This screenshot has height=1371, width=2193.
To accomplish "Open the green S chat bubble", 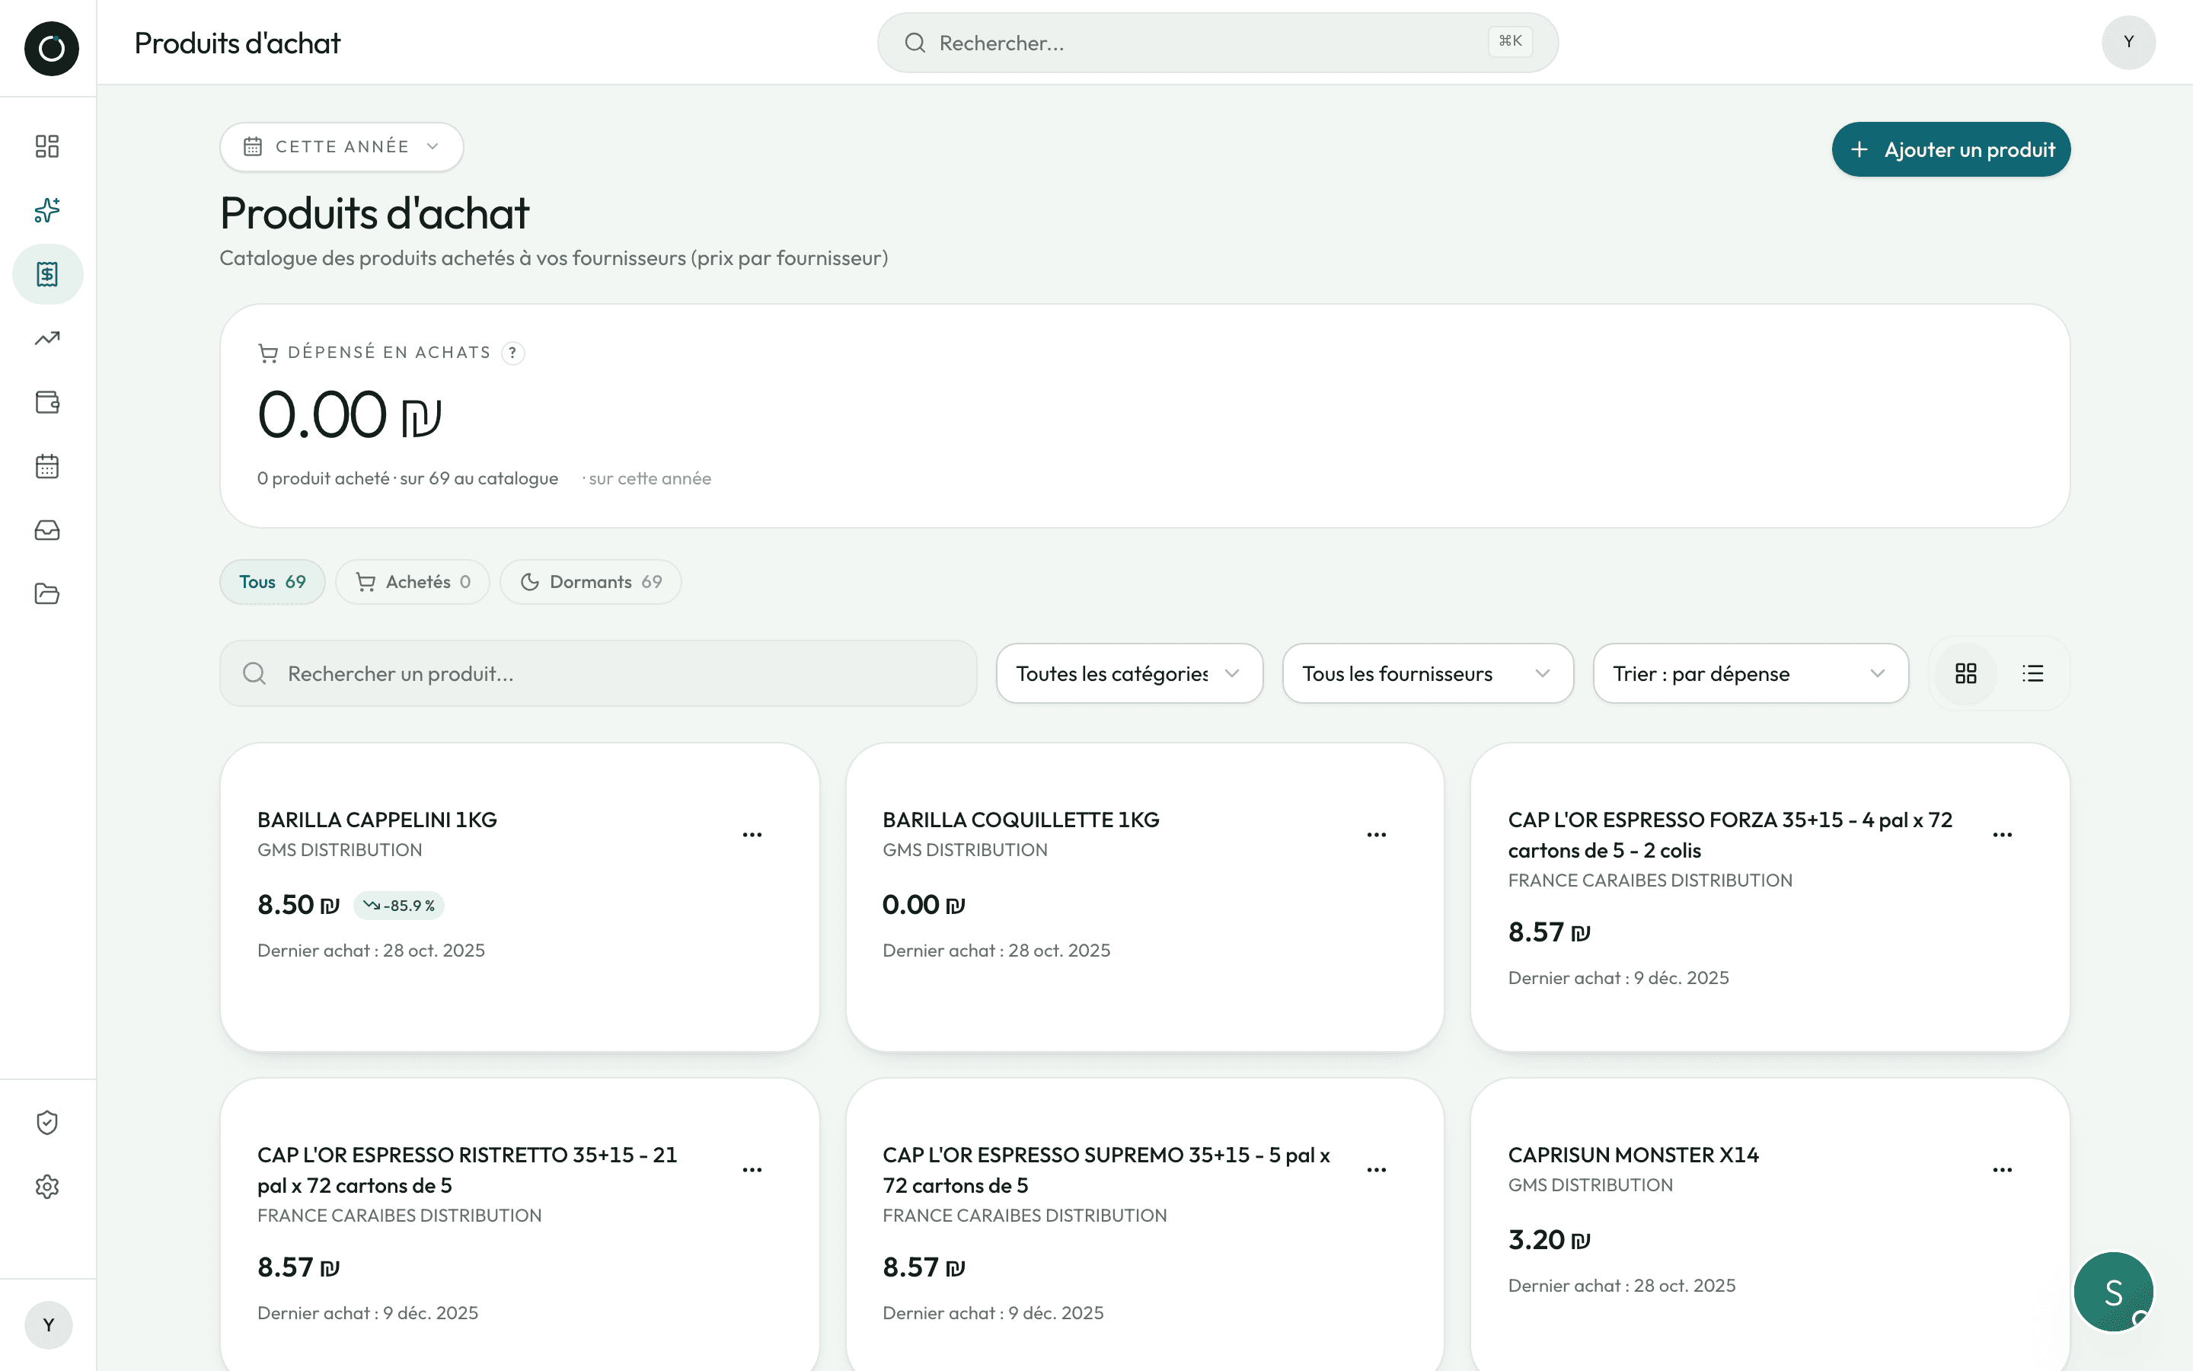I will tap(2113, 1291).
